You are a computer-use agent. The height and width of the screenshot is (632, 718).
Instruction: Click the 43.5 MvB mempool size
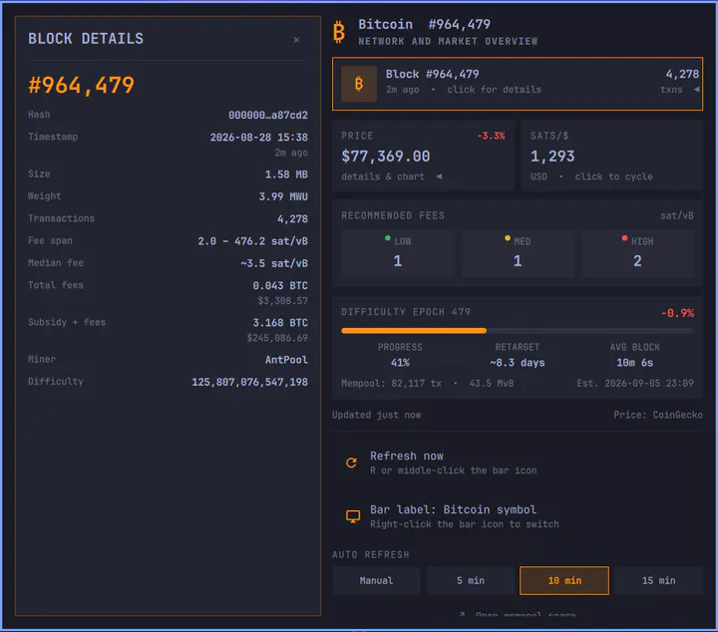point(491,384)
